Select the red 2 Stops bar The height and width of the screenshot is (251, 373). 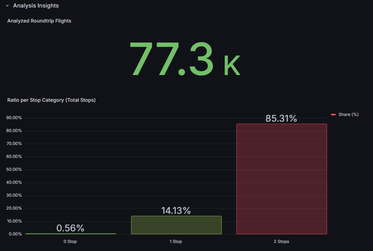pos(282,179)
